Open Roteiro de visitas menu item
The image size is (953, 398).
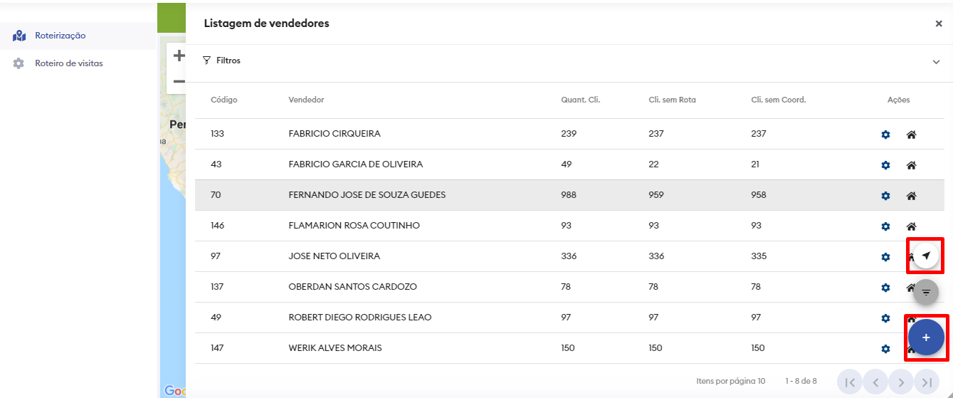tap(68, 63)
